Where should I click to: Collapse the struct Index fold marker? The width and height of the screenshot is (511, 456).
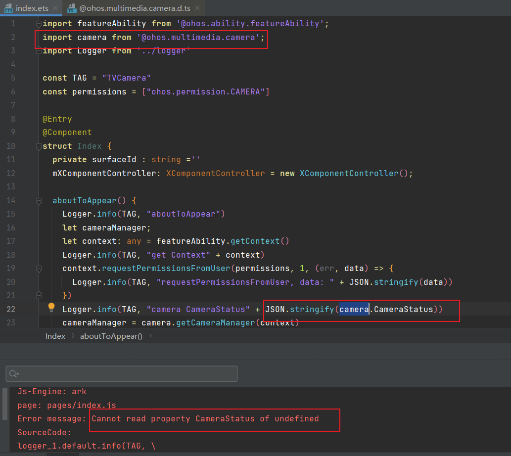tap(39, 146)
